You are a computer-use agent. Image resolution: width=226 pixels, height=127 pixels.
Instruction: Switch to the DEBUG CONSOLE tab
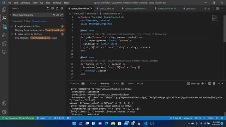(135, 84)
